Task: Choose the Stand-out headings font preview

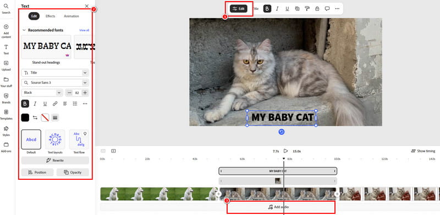Action: 46,47
